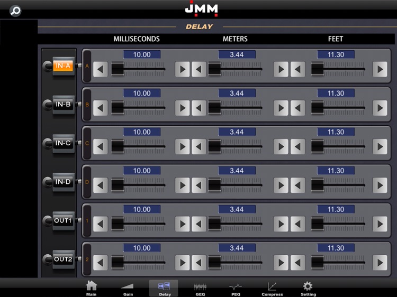
Task: Open the GEQ tab
Action: click(x=200, y=289)
